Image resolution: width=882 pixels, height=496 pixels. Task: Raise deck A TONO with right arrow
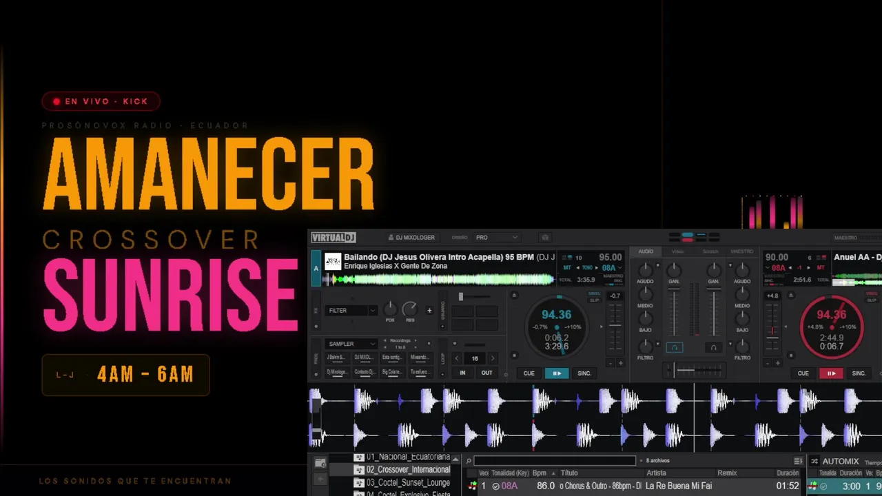click(597, 267)
